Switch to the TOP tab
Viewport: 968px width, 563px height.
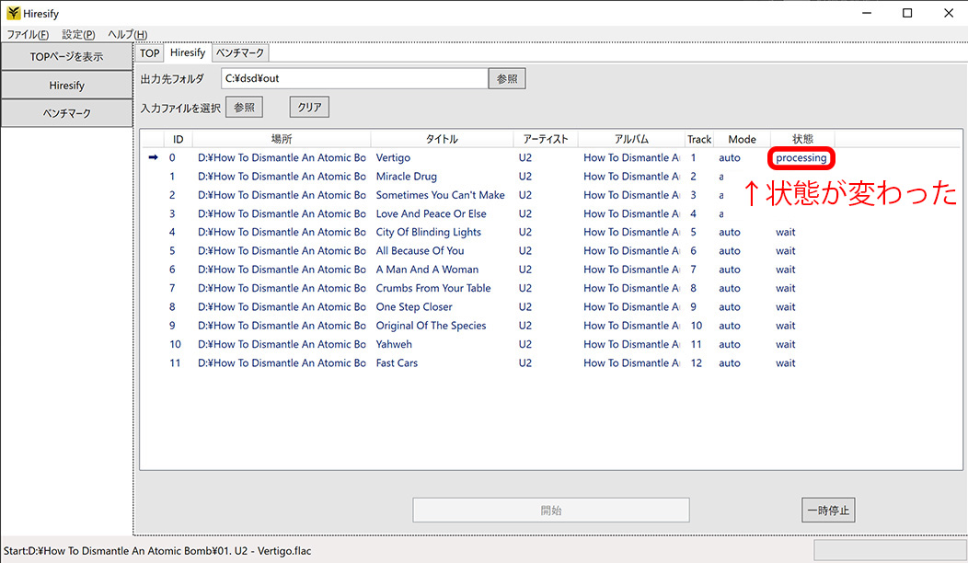(149, 53)
